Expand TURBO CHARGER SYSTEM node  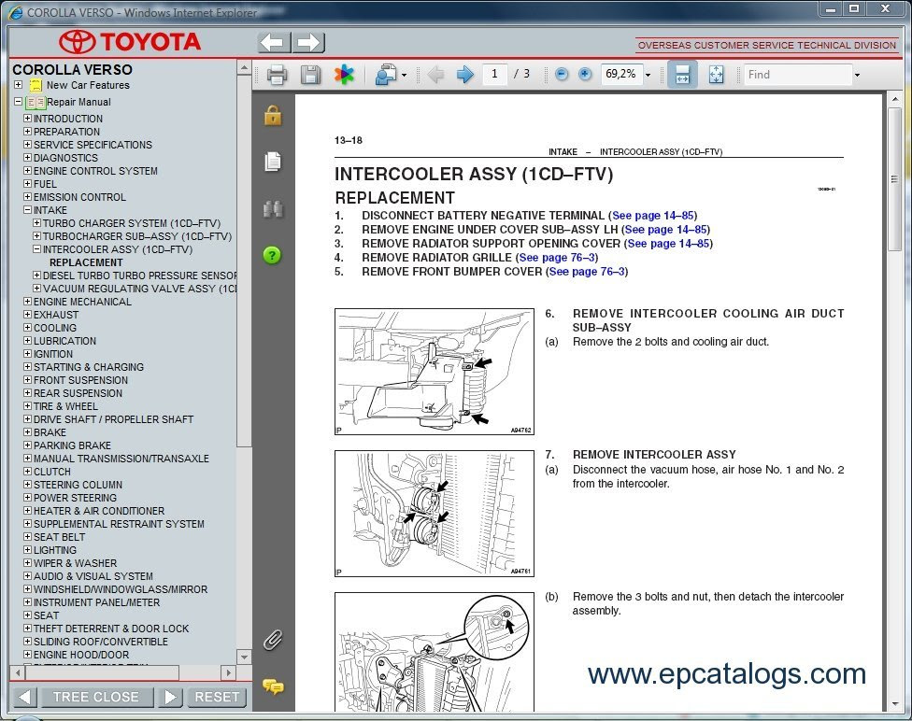tap(36, 222)
